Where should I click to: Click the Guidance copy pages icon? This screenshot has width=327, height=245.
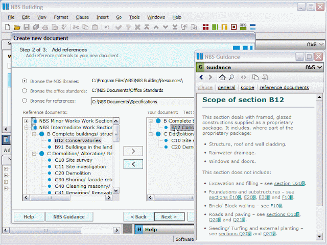255,78
